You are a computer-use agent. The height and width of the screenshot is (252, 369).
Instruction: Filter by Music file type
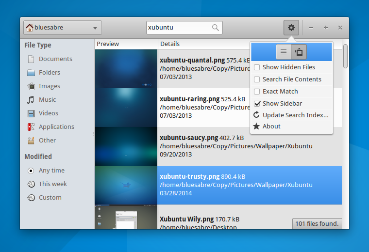click(x=41, y=99)
